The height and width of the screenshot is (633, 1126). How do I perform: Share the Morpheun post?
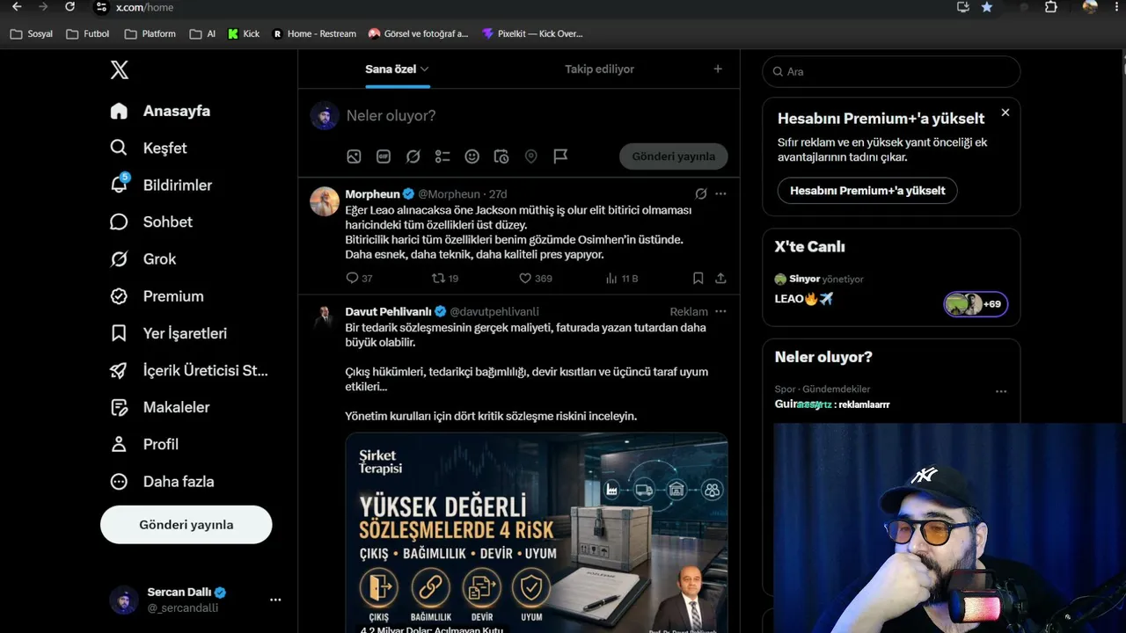[720, 278]
